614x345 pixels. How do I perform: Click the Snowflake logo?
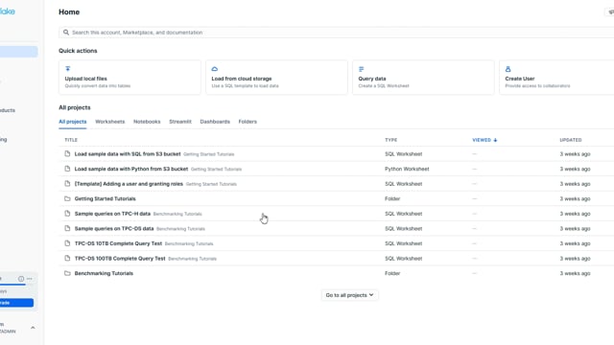click(8, 11)
